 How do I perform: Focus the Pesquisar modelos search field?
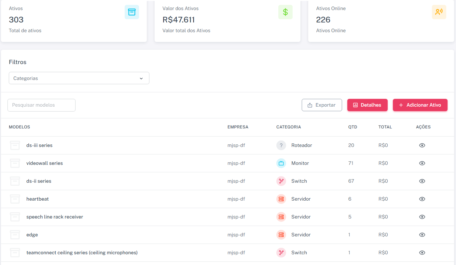coord(42,105)
